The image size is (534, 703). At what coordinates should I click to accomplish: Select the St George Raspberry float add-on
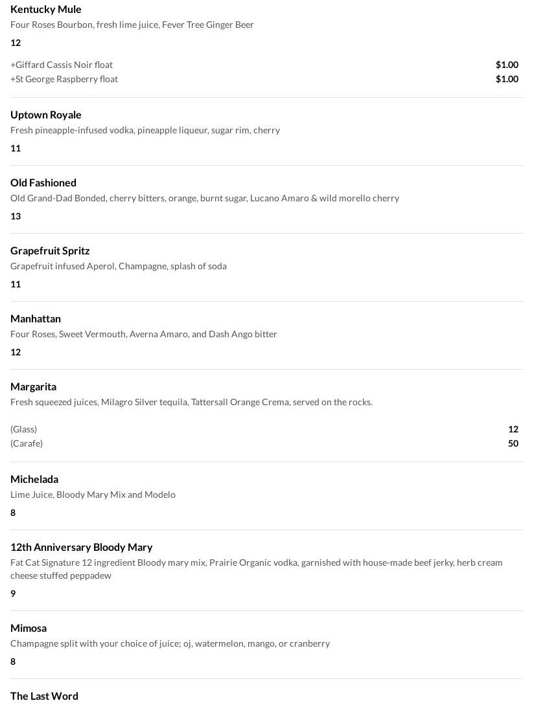[x=64, y=79]
